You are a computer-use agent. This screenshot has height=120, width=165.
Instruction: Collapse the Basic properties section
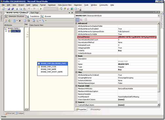[x=76, y=56]
